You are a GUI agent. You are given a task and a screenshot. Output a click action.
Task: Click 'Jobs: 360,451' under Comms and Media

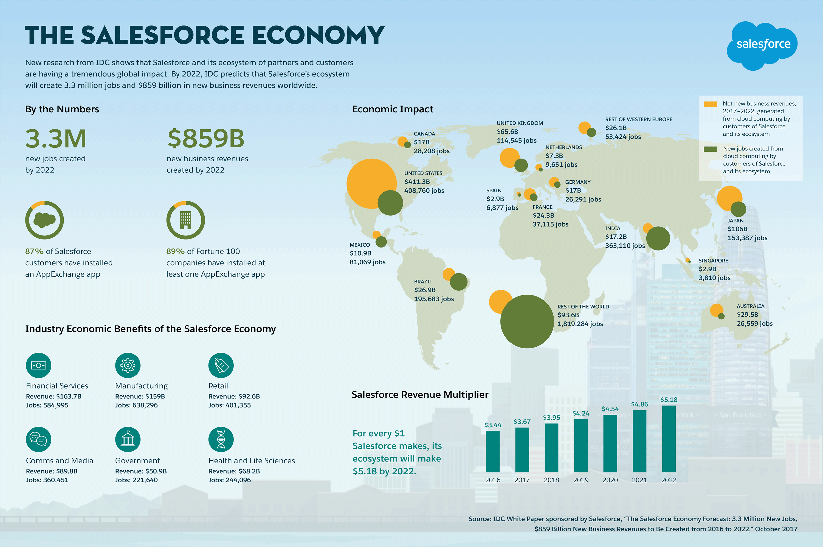[x=47, y=480]
